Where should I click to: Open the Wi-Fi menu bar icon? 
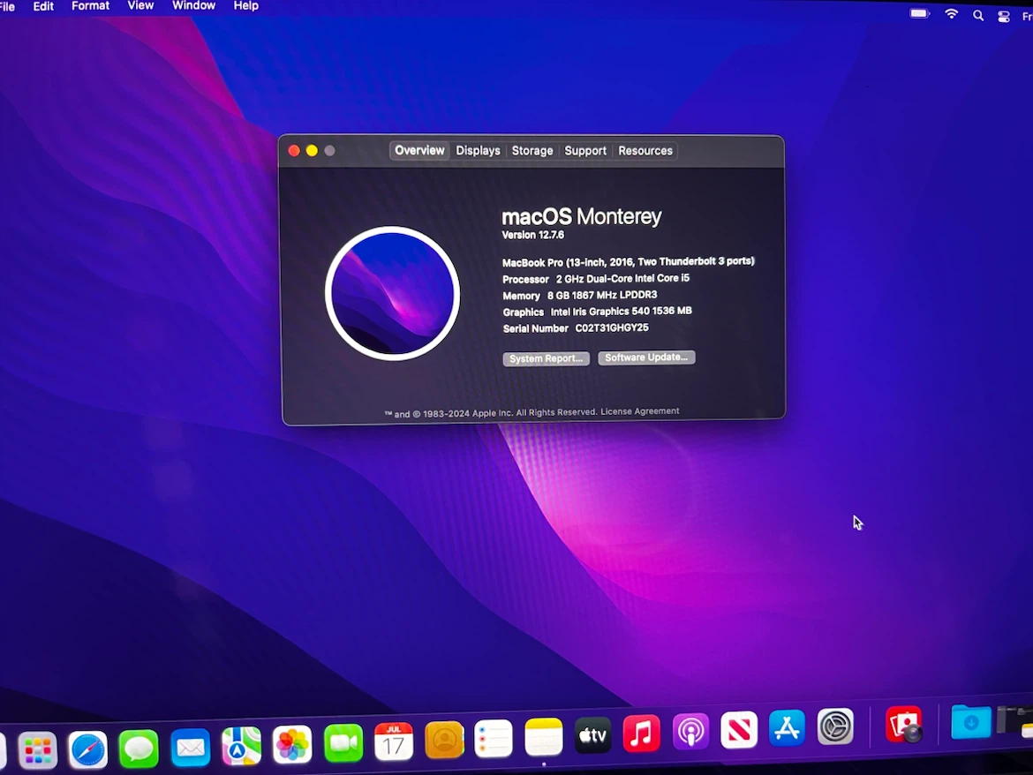[x=951, y=14]
